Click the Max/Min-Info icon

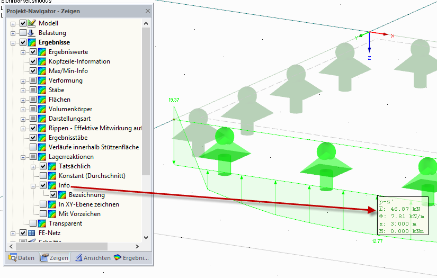42,71
